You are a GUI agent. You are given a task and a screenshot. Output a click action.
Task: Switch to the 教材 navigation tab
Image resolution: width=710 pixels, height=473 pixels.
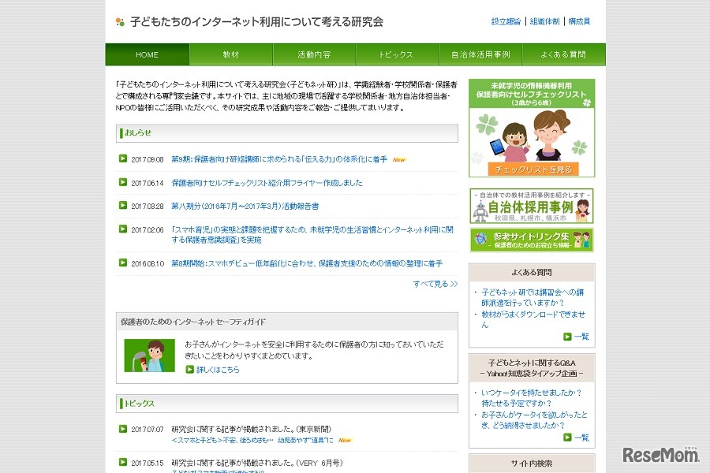point(231,54)
